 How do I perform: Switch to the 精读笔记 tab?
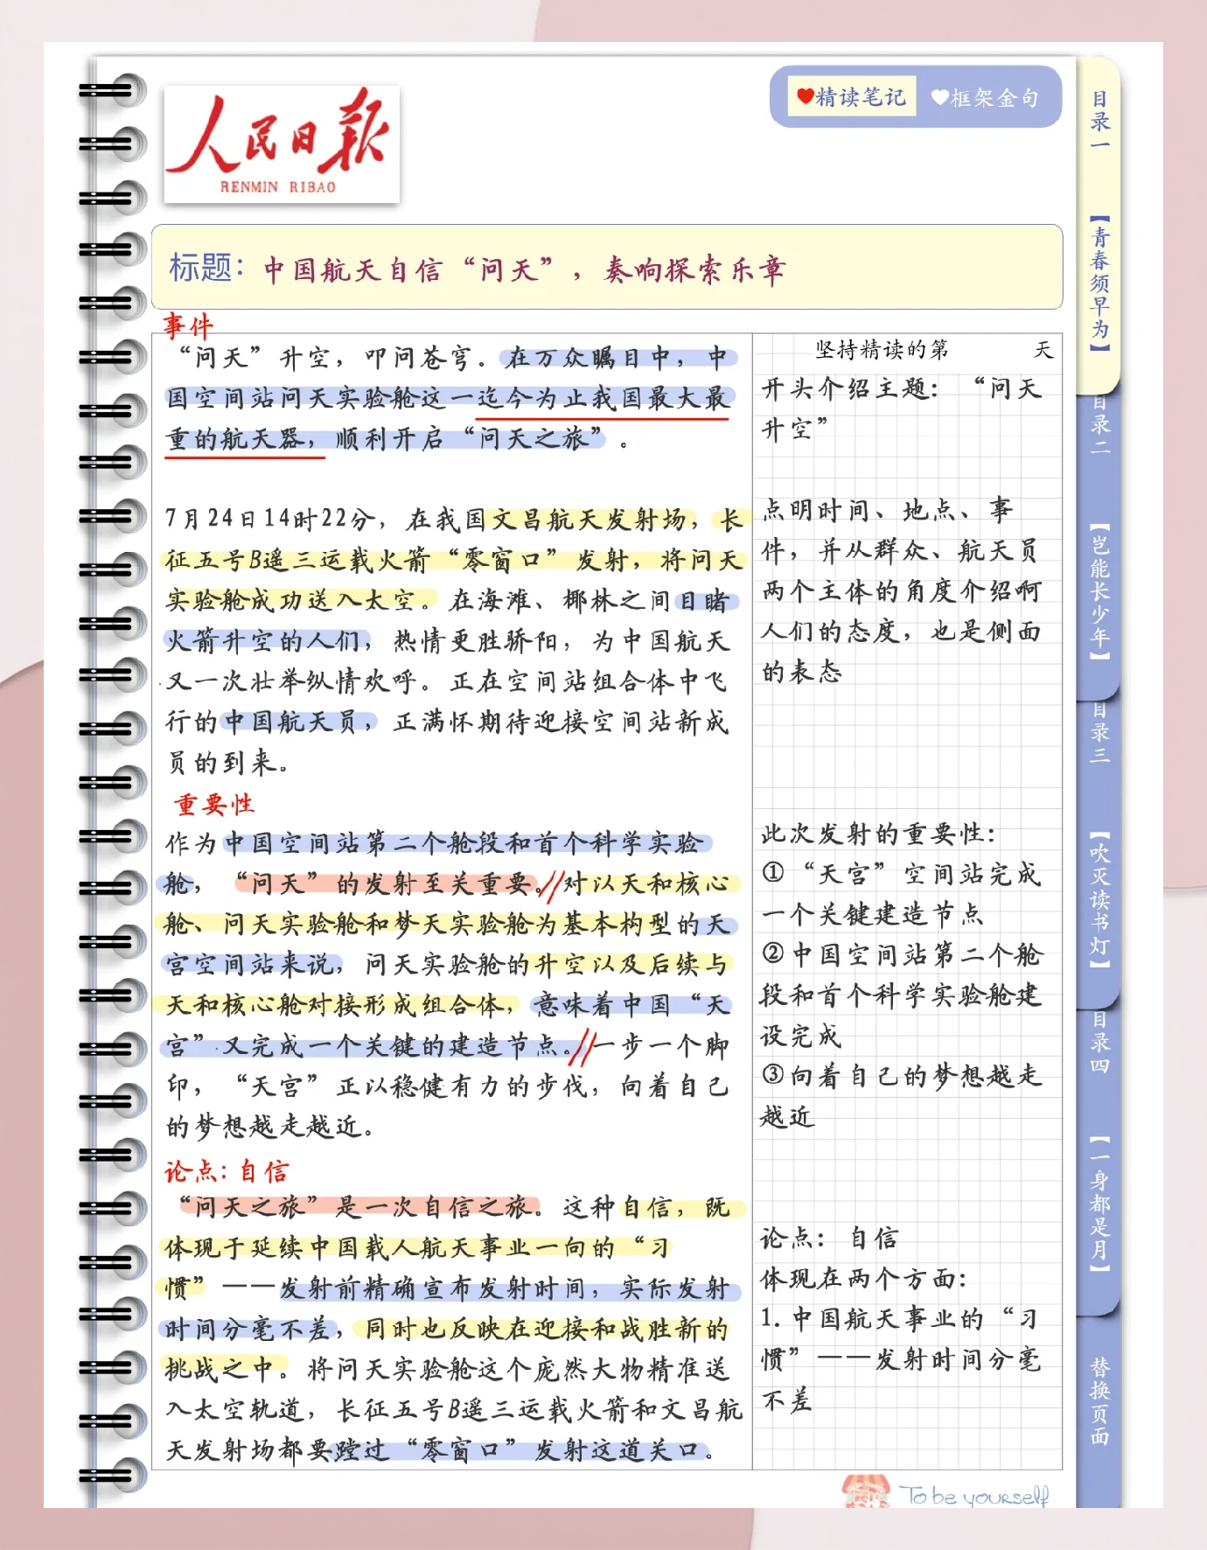(852, 97)
